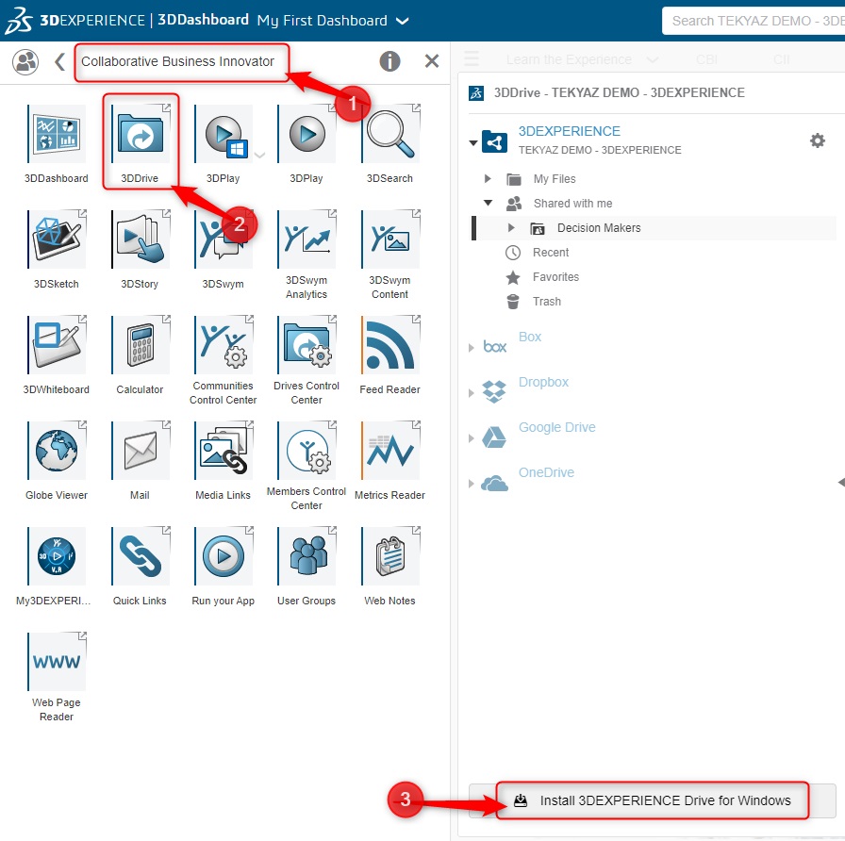Open the Decision Makers folder
This screenshot has width=845, height=841.
pos(599,228)
